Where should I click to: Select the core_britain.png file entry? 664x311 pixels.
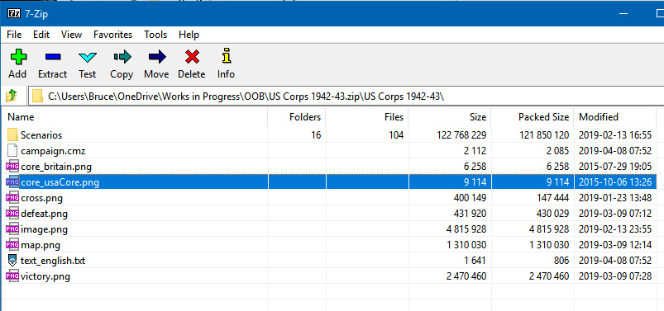[49, 167]
